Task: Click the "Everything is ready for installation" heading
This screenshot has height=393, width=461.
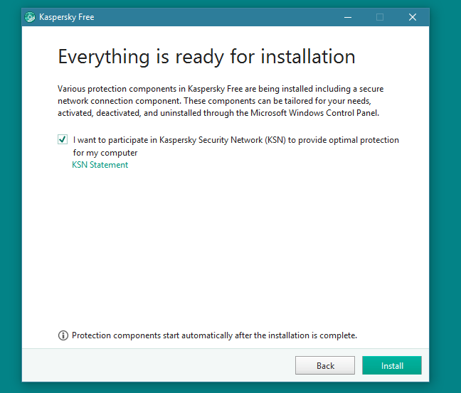Action: 206,57
